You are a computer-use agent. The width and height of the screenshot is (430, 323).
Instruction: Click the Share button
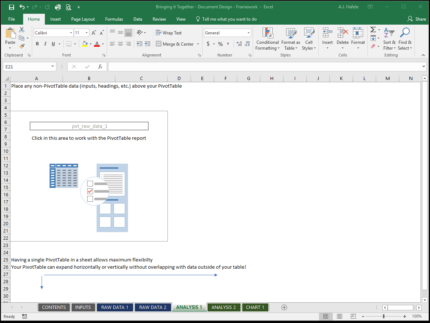tap(417, 19)
